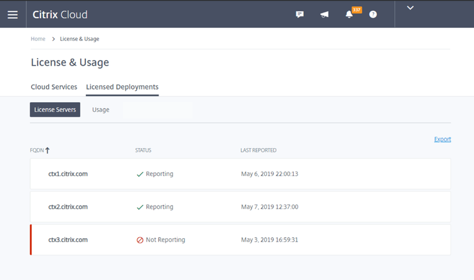
Task: Open the announcements megaphone icon
Action: click(x=324, y=14)
